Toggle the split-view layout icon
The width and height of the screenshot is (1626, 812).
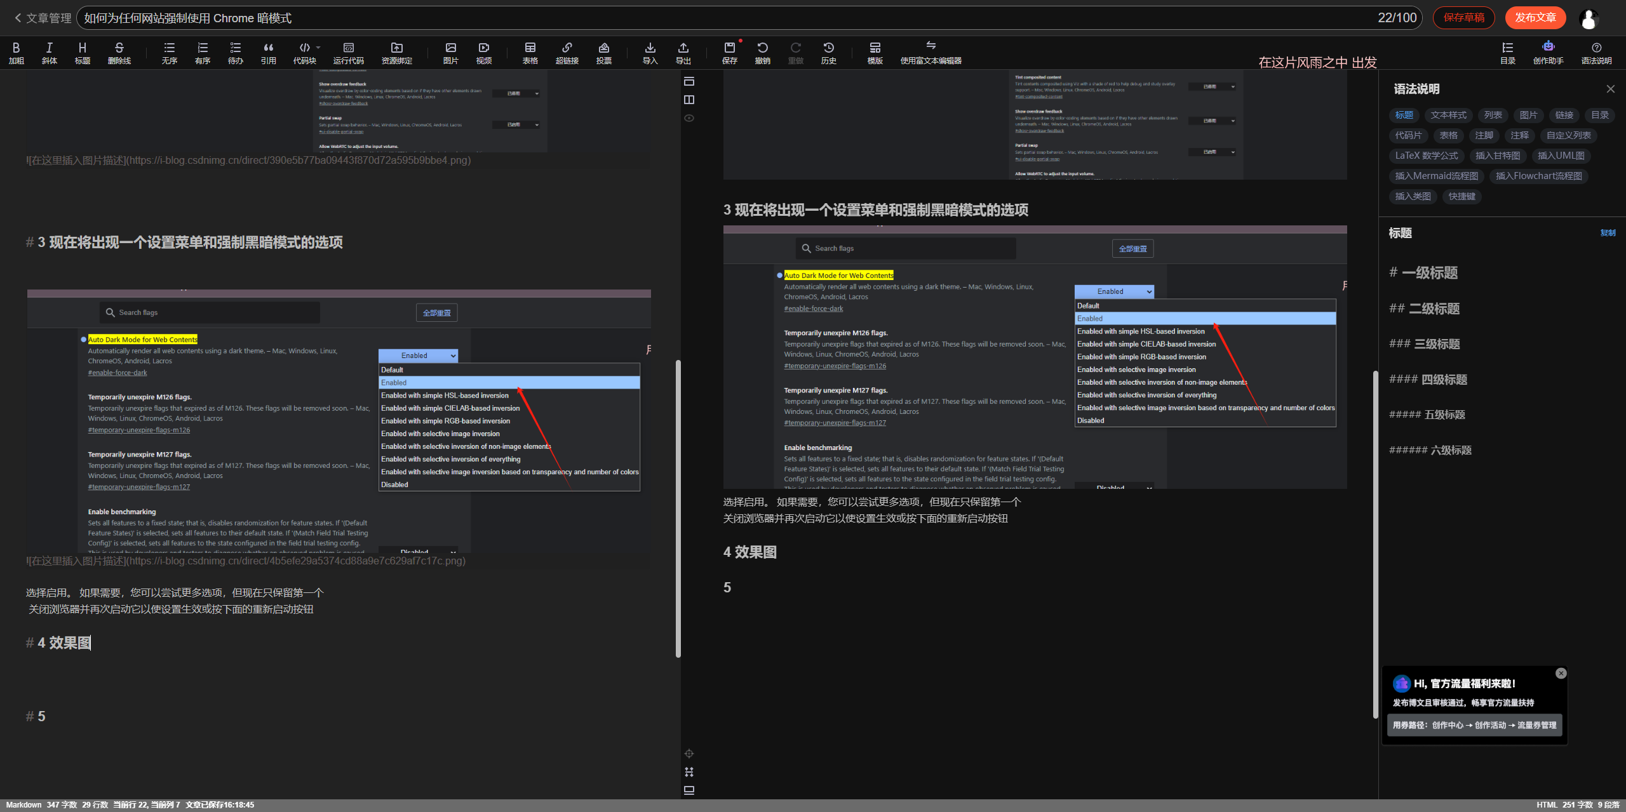[689, 100]
